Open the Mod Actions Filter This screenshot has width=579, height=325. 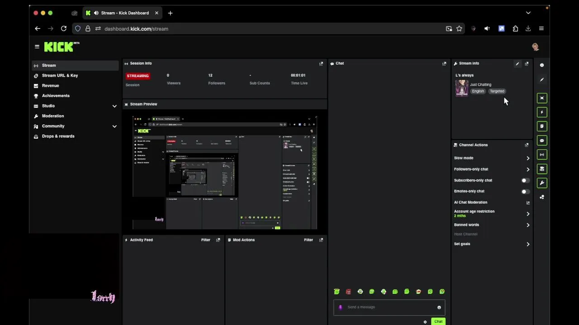click(308, 240)
